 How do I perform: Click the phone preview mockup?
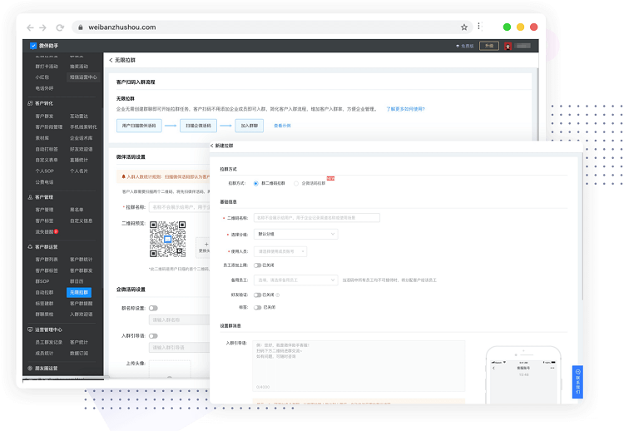click(523, 375)
